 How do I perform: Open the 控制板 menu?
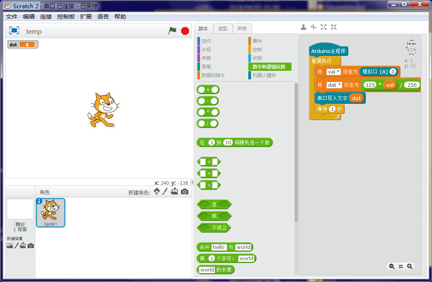(x=66, y=16)
